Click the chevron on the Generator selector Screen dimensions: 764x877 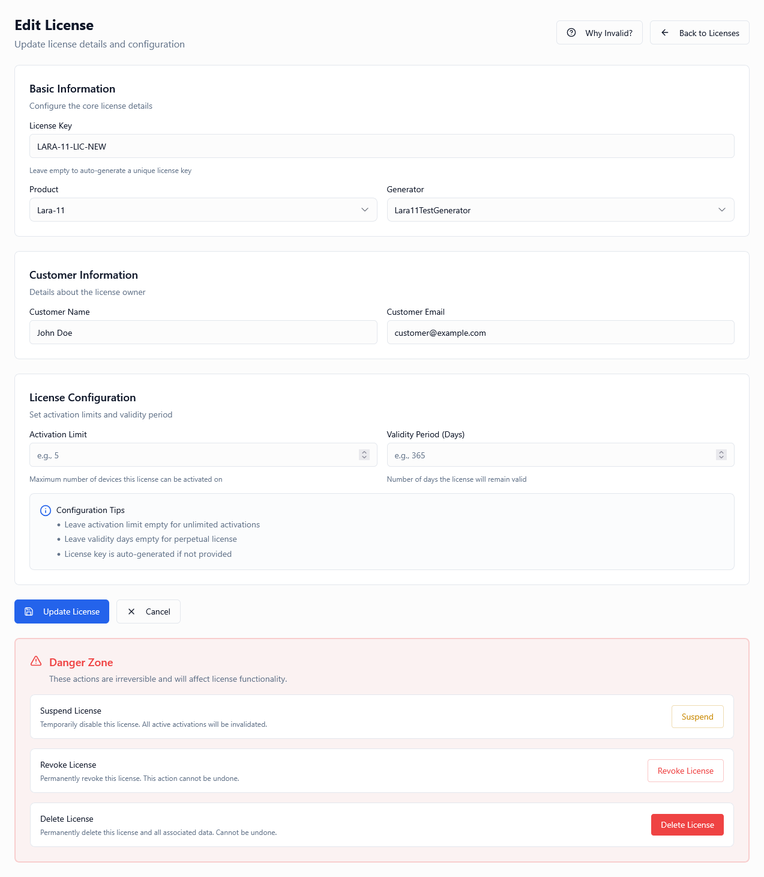[x=722, y=210]
